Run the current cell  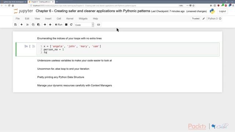(x=59, y=25)
